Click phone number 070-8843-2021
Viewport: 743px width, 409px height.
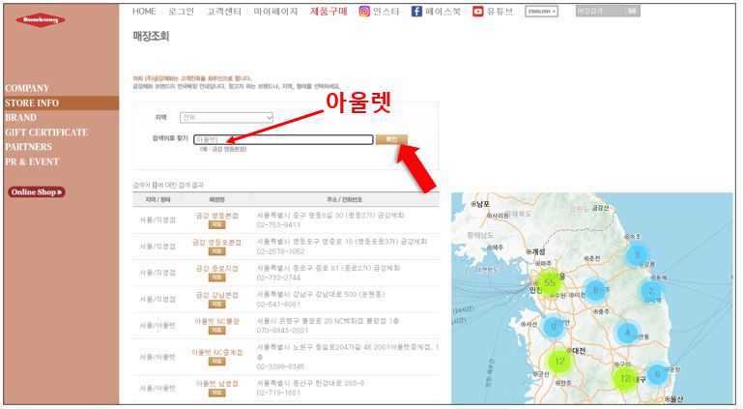point(282,331)
